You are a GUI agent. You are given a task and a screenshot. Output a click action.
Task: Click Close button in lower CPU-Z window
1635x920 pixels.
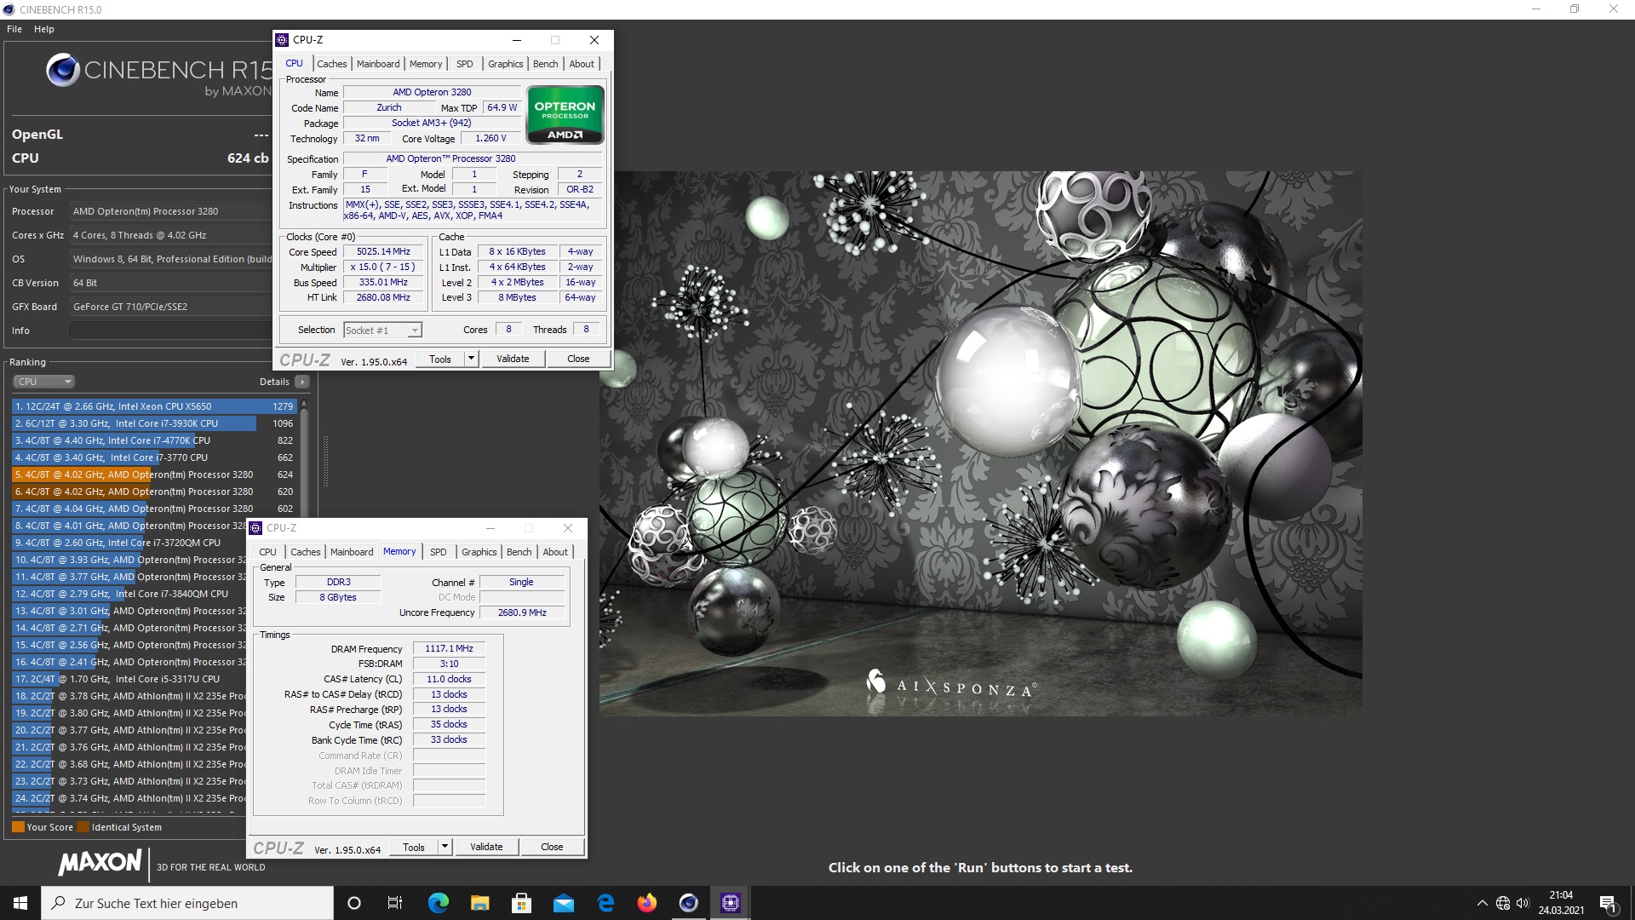pyautogui.click(x=552, y=847)
